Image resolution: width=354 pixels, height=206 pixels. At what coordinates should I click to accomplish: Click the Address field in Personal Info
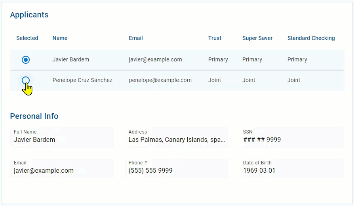point(177,137)
